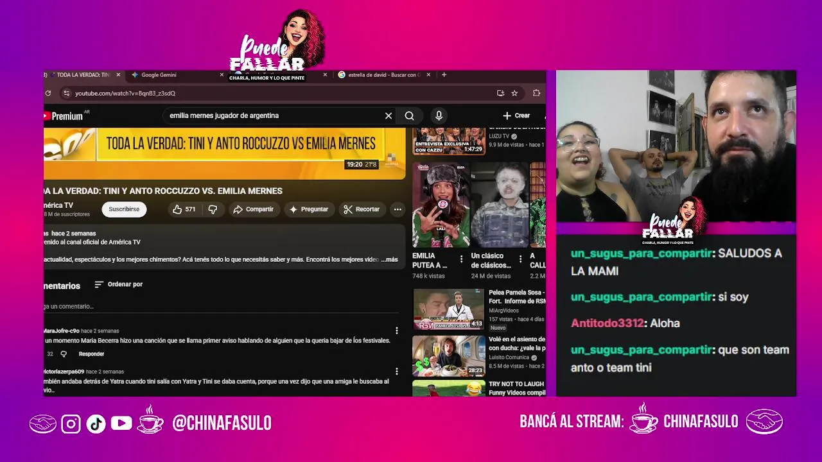Clear the YouTube search text
Viewport: 822px width, 462px height.
(389, 116)
